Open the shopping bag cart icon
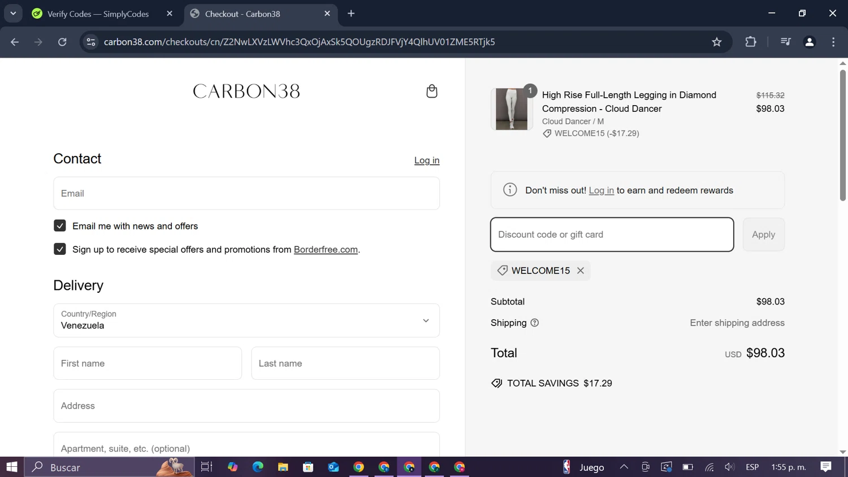Image resolution: width=848 pixels, height=477 pixels. [x=431, y=91]
